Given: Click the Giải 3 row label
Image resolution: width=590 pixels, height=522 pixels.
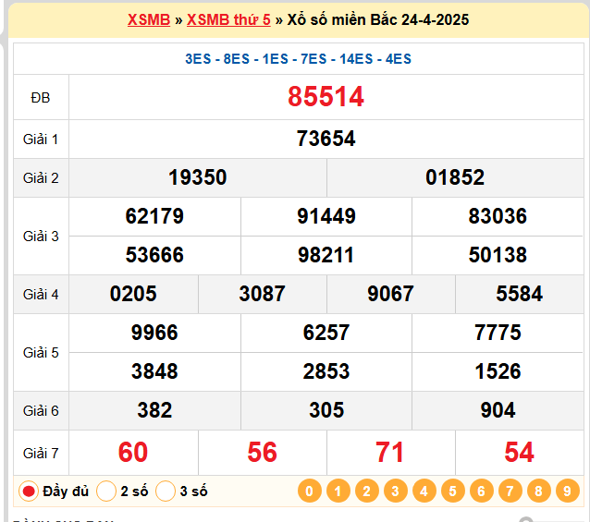Looking at the screenshot, I should point(41,237).
